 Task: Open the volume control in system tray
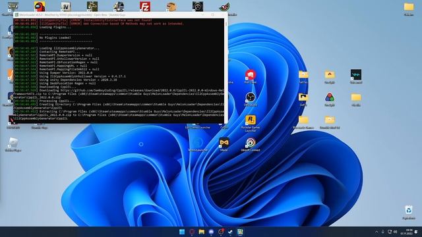pyautogui.click(x=396, y=232)
